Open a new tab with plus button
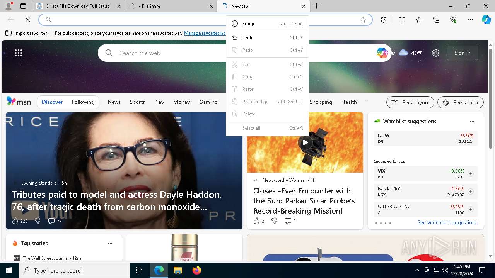The width and height of the screenshot is (495, 278). (x=317, y=6)
